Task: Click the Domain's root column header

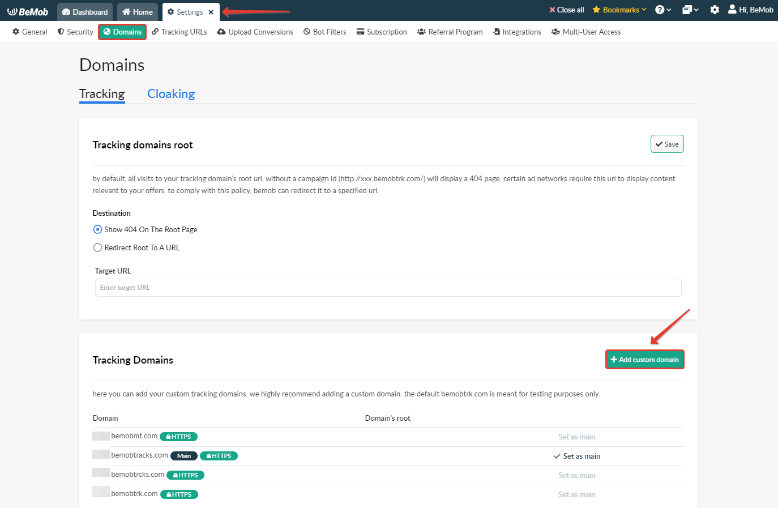Action: 388,418
